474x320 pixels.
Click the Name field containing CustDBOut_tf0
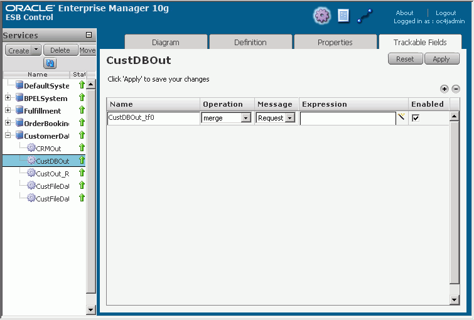[x=153, y=118]
